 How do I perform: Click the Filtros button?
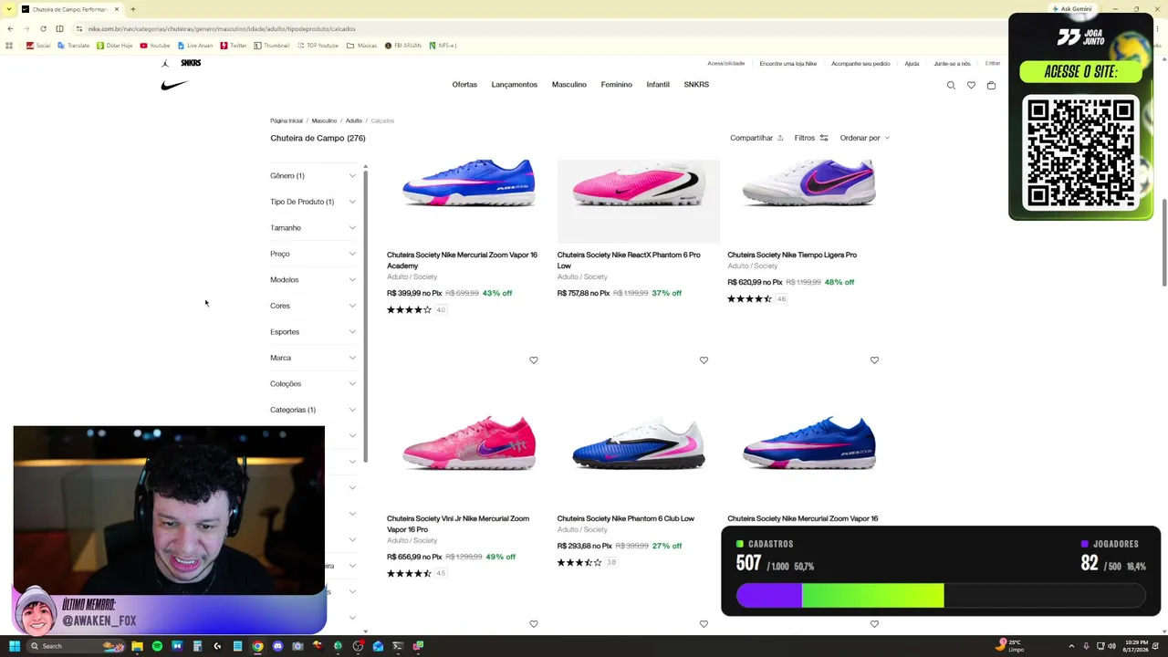(x=810, y=138)
